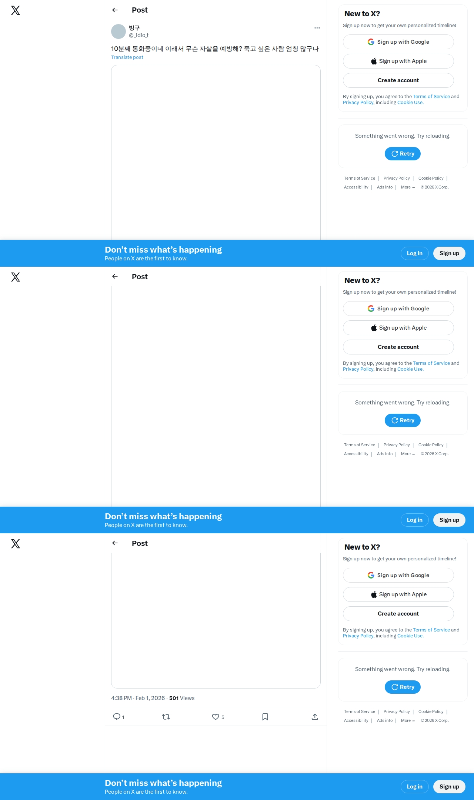This screenshot has height=800, width=474.
Task: Click the first Create account button
Action: 398,80
